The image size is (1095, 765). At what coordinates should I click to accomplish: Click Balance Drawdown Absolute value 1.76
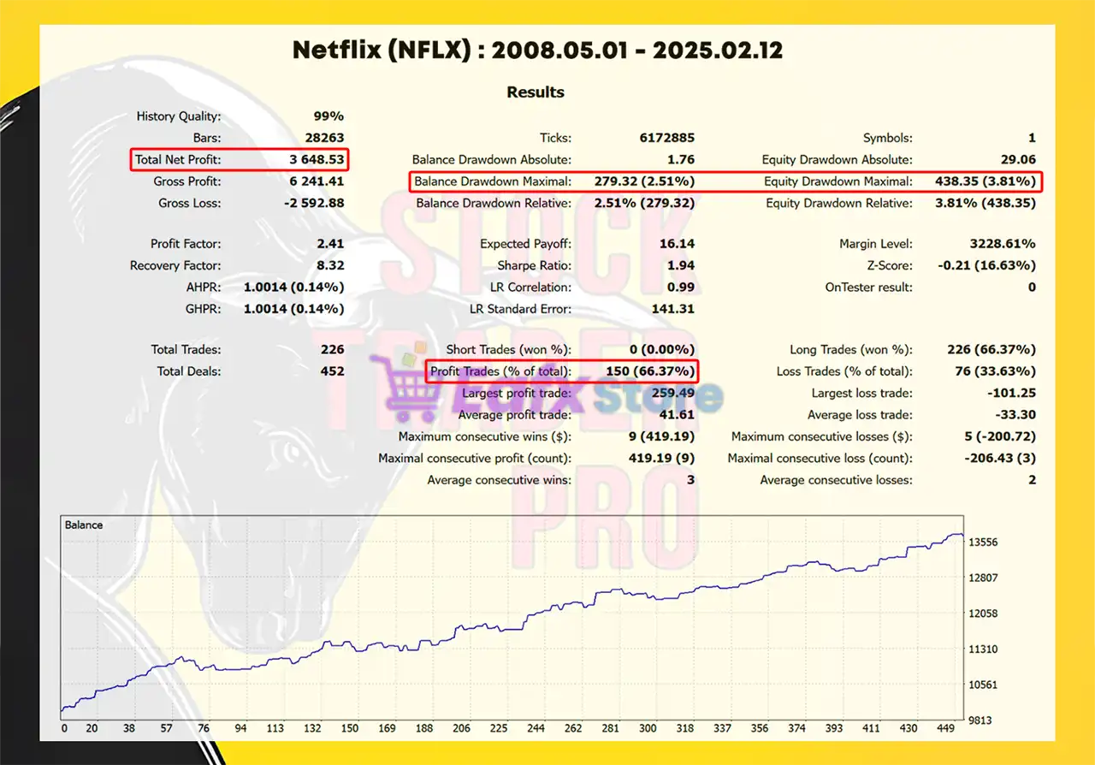(x=681, y=160)
